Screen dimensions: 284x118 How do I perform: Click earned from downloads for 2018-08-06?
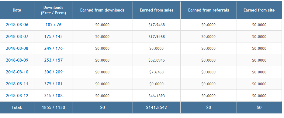pos(102,25)
